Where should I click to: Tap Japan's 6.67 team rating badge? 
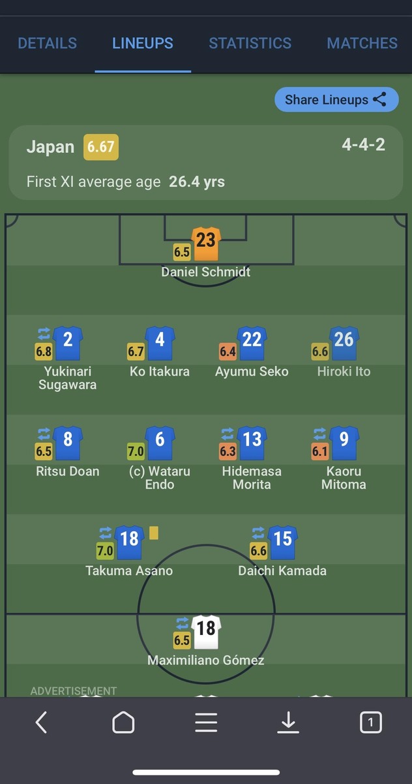point(101,147)
